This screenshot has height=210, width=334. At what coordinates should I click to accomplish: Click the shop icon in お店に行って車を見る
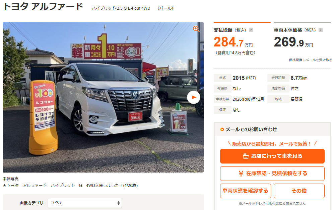pos(246,156)
